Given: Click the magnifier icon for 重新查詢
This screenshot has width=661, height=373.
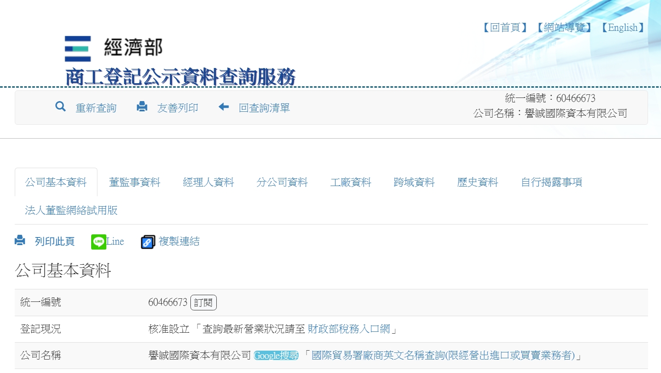Looking at the screenshot, I should [60, 107].
